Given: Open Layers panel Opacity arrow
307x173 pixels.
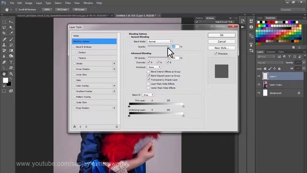Looking at the screenshot, I should click(x=304, y=62).
